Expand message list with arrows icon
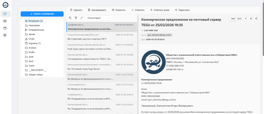This screenshot has width=264, height=114. point(82,18)
